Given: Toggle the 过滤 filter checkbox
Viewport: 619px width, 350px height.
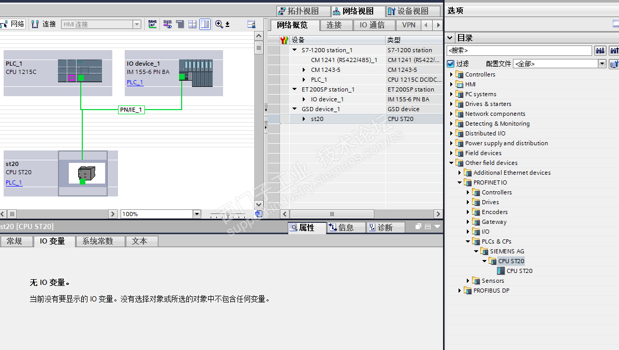Looking at the screenshot, I should click(450, 64).
